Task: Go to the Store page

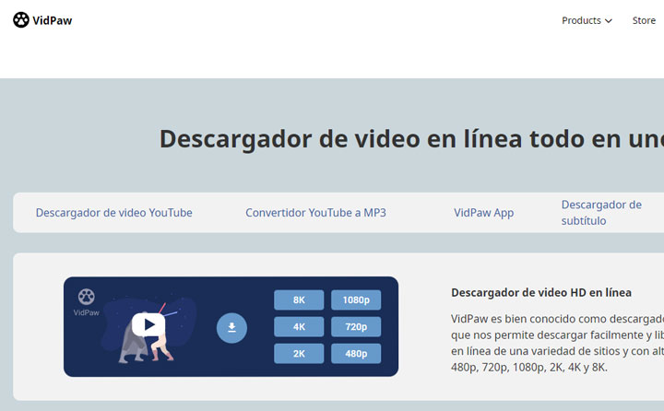Action: click(x=644, y=20)
